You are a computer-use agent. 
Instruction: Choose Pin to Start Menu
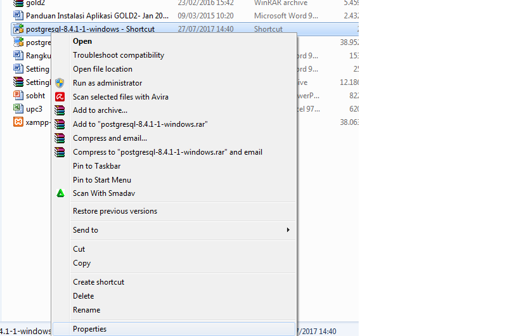(x=174, y=180)
